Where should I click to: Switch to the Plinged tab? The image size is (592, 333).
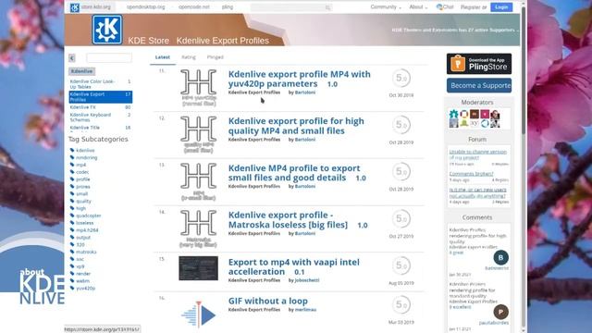[216, 57]
